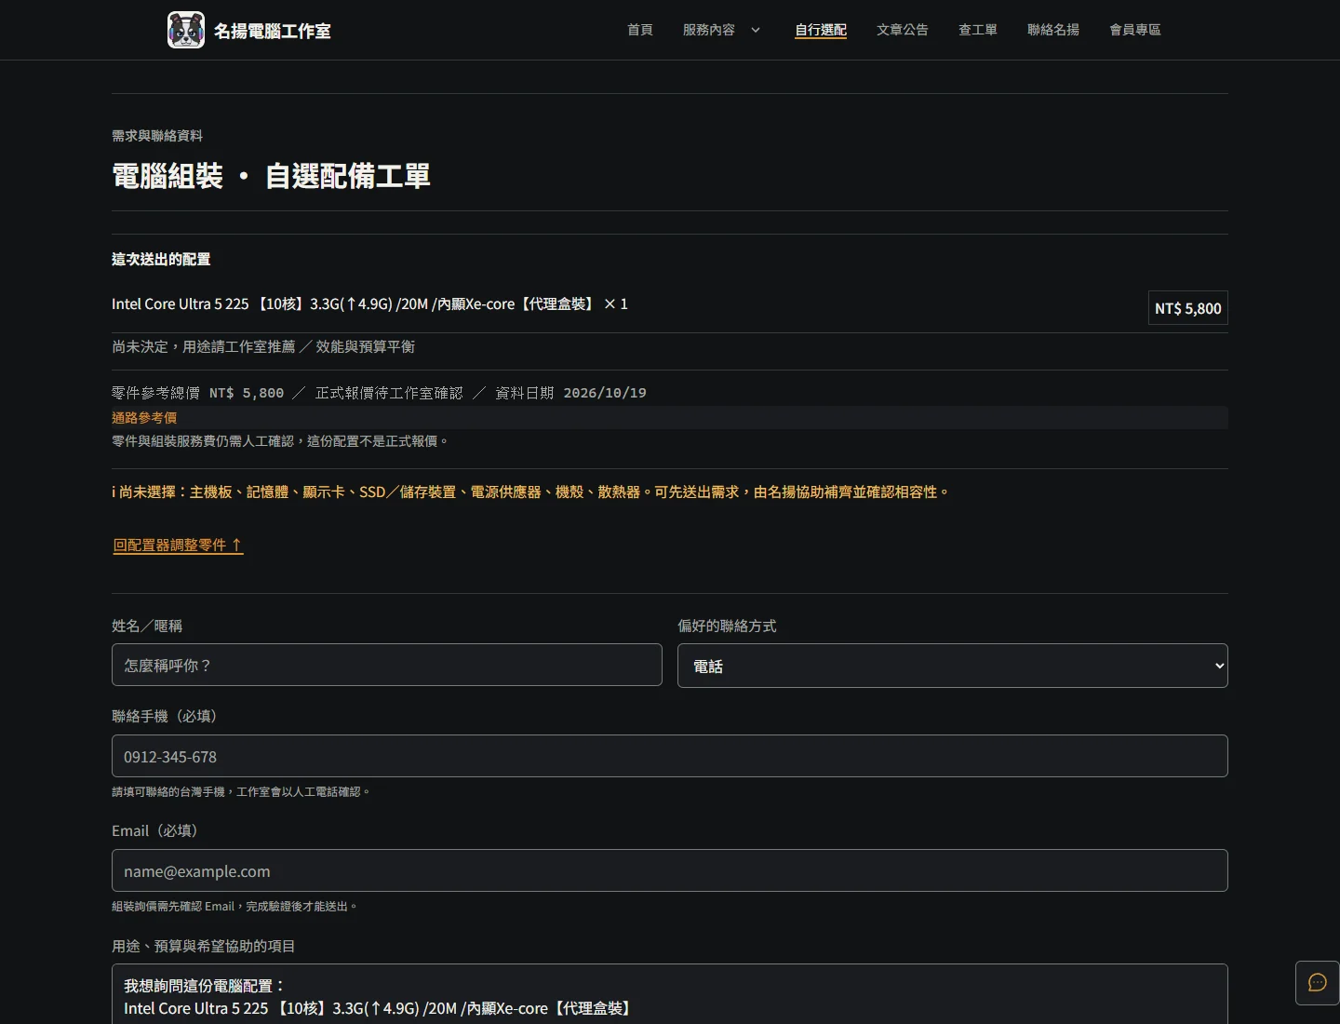Open the chat bubble support icon

click(1318, 983)
